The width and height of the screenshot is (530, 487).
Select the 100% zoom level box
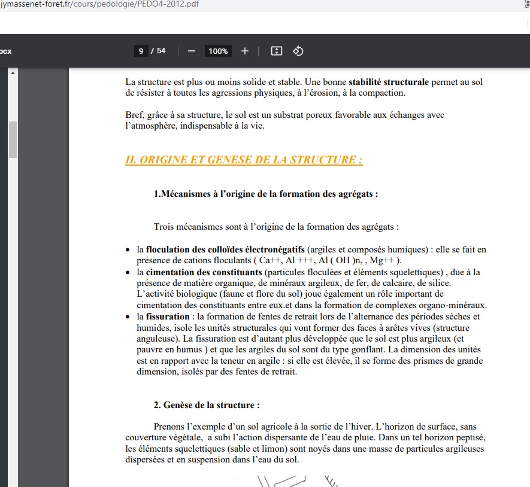218,51
